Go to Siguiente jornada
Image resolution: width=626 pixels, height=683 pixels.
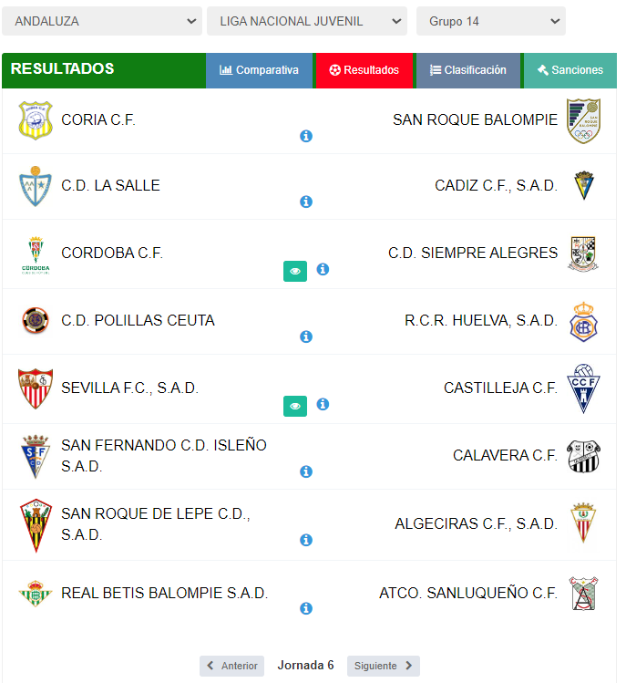(384, 666)
